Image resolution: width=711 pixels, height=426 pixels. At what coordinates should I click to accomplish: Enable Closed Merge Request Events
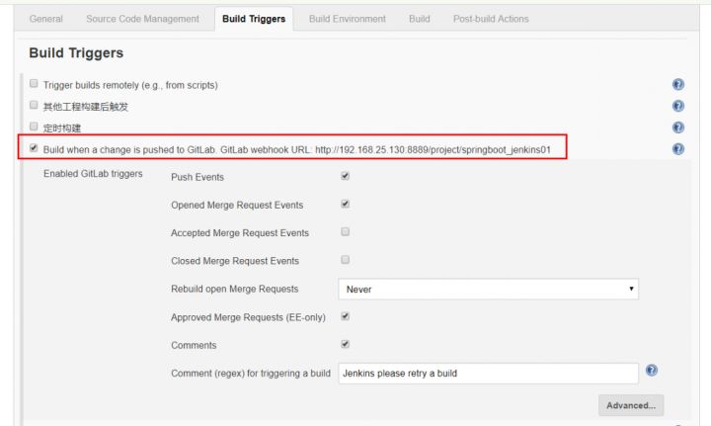pyautogui.click(x=345, y=260)
